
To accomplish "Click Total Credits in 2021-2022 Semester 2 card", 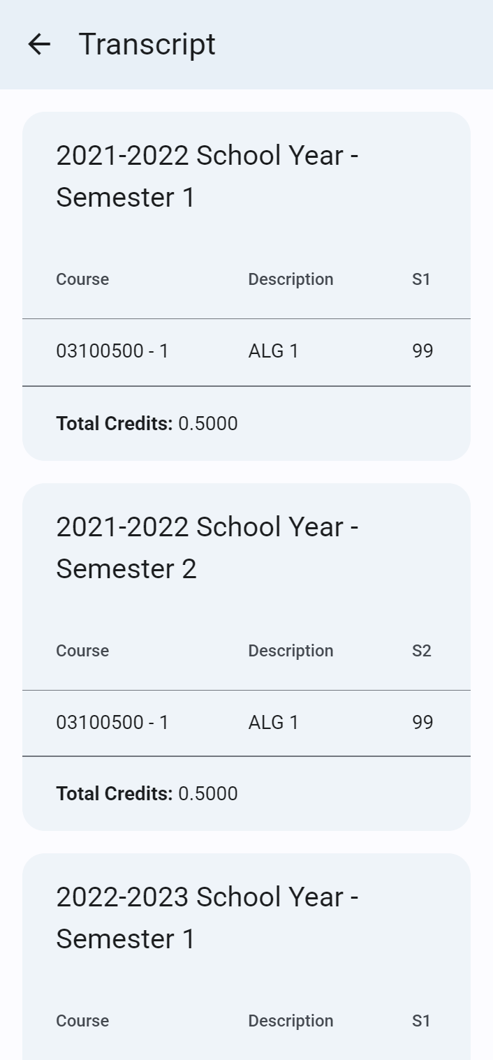I will point(147,793).
